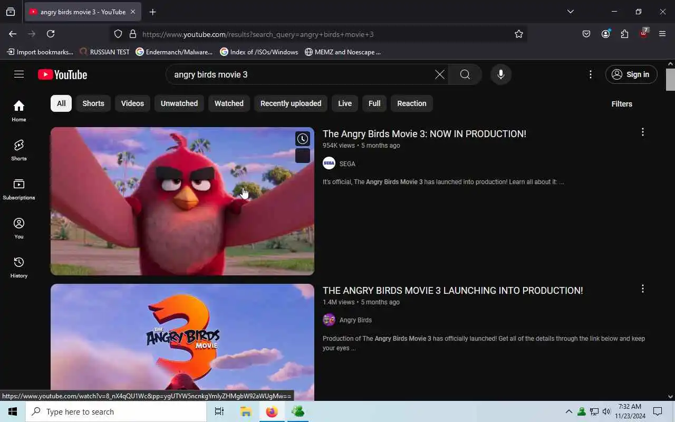
Task: Open Firefox account icon
Action: (x=605, y=34)
